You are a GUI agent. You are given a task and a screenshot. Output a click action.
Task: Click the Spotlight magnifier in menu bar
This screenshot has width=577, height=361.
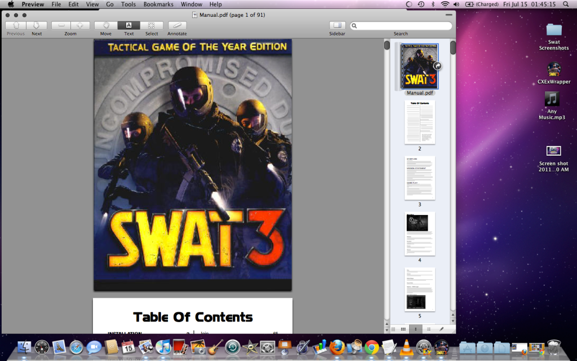tap(566, 5)
